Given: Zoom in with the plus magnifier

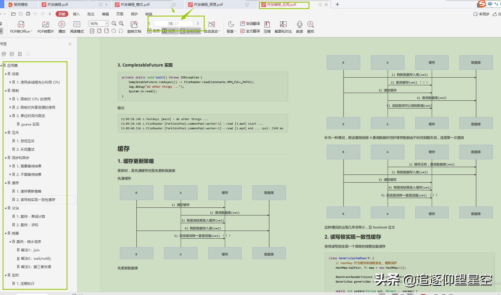Looking at the screenshot, I should [121, 23].
